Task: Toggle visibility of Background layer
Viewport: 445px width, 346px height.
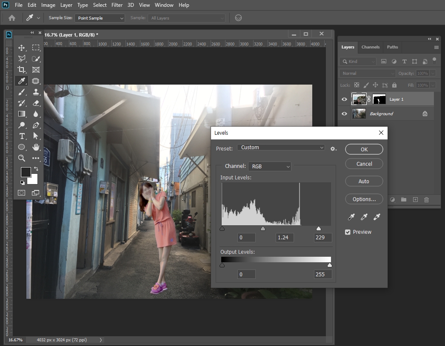Action: point(344,114)
